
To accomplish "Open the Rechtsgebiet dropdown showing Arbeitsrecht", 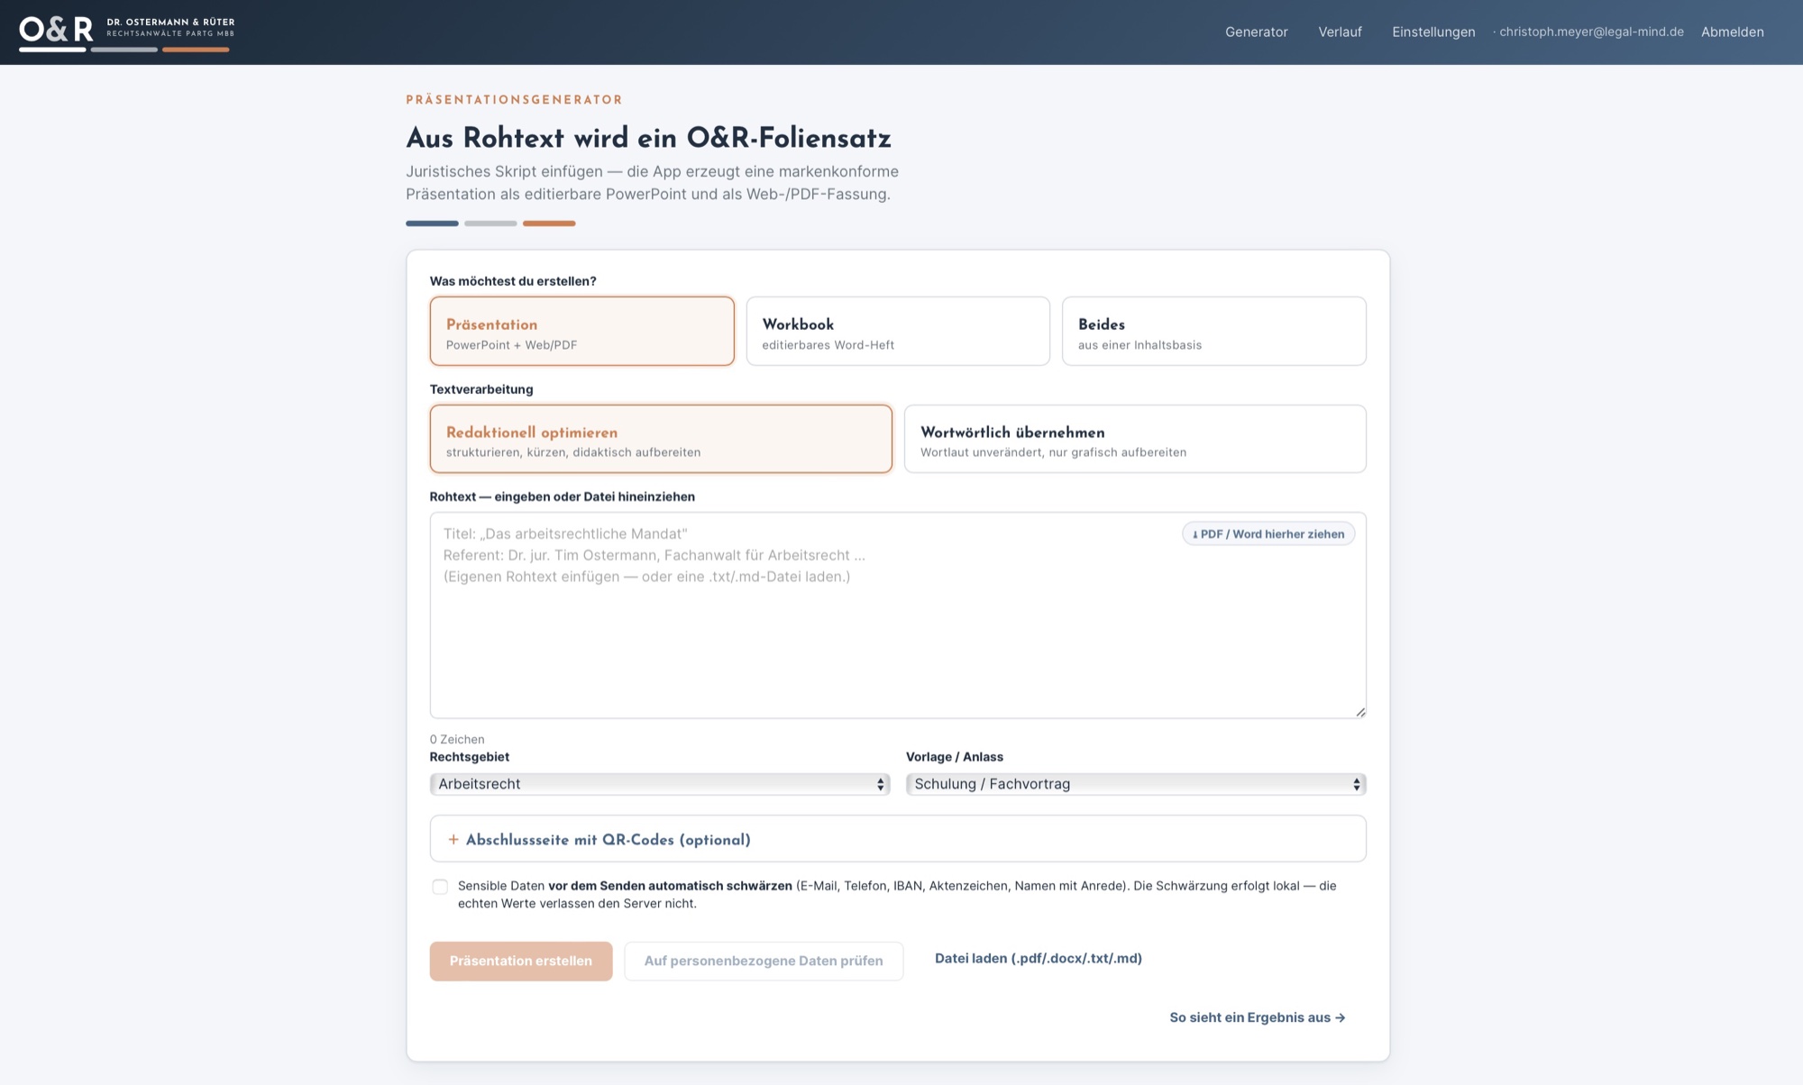I will [x=660, y=784].
